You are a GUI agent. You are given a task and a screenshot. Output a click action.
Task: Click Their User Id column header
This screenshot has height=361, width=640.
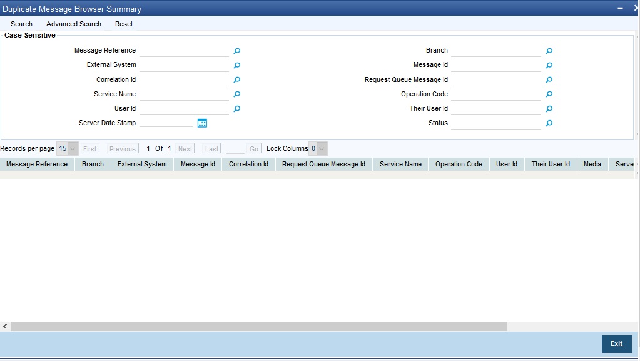point(551,164)
